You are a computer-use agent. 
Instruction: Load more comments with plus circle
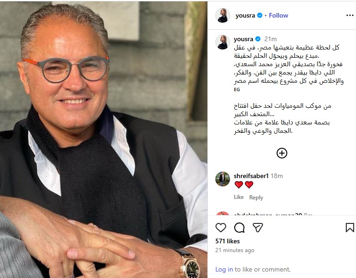pos(282,153)
